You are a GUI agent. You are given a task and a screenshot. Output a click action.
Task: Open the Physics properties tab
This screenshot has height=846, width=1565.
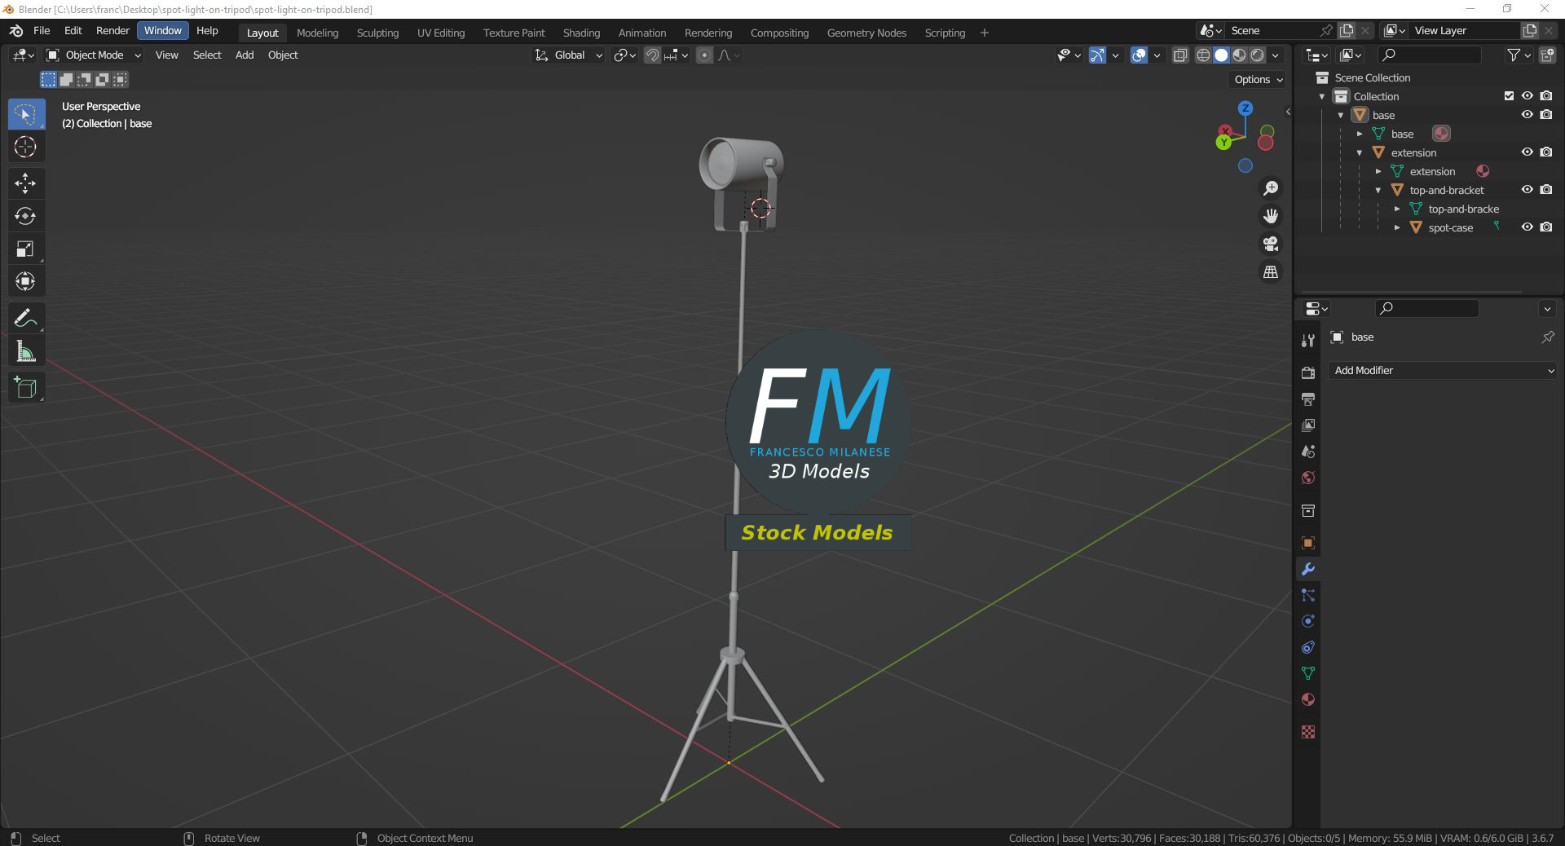1308,621
